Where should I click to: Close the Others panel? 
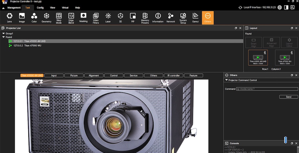[296, 75]
